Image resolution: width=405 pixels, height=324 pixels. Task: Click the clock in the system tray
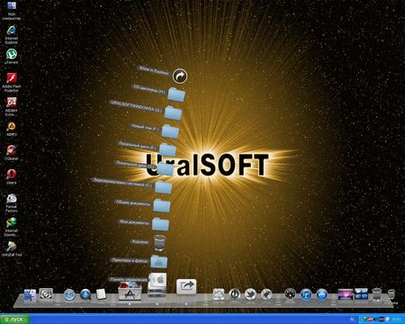(x=397, y=319)
